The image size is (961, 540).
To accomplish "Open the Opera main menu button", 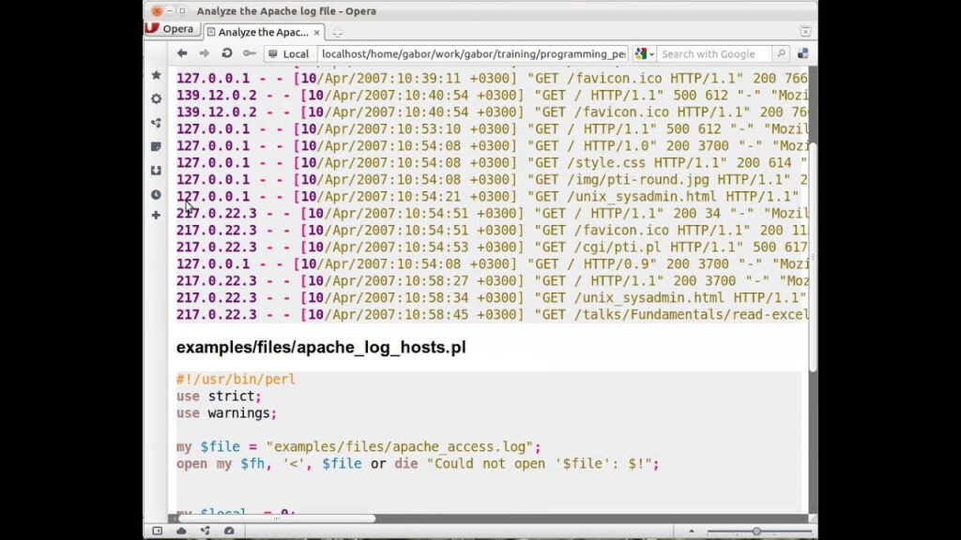I will [x=170, y=29].
